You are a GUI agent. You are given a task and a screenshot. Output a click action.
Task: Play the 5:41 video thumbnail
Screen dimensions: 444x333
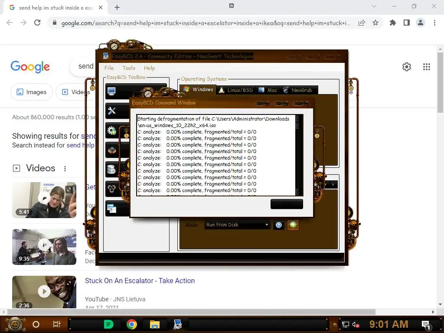tap(44, 200)
